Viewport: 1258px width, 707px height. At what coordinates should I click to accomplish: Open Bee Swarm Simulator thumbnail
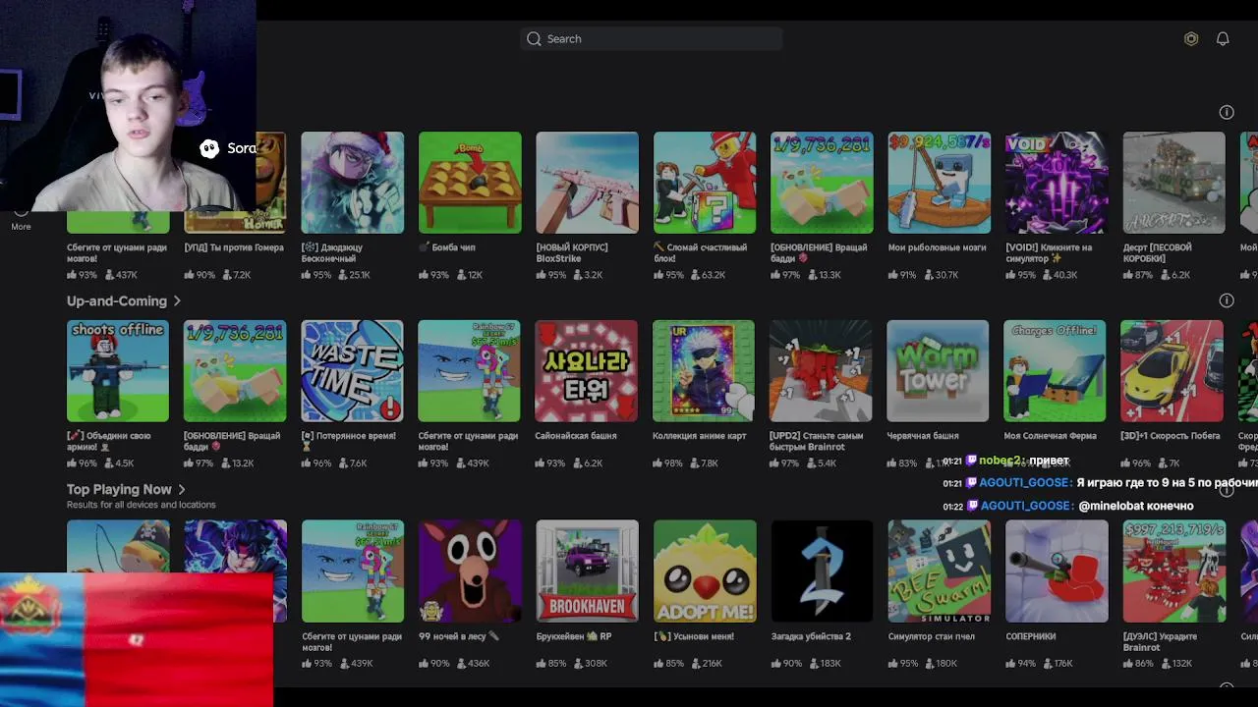point(940,571)
